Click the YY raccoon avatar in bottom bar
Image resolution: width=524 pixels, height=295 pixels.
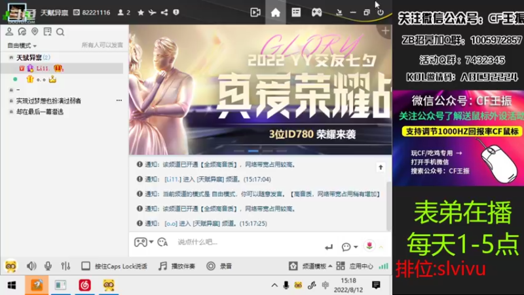10,266
